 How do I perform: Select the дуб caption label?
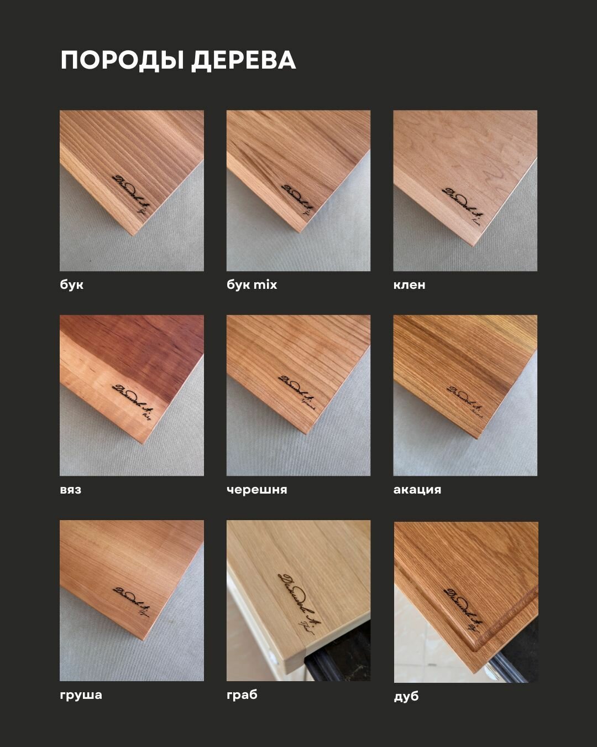coord(406,697)
